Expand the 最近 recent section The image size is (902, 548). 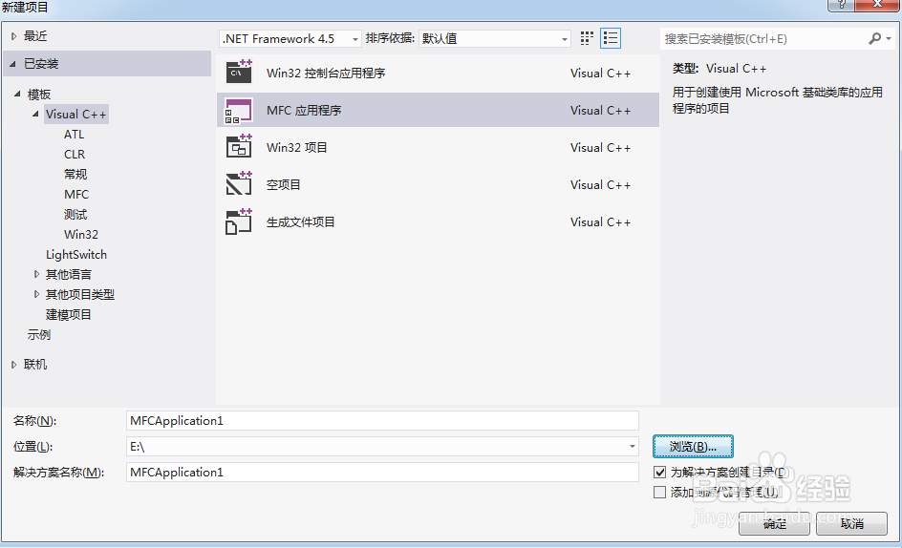coord(13,36)
